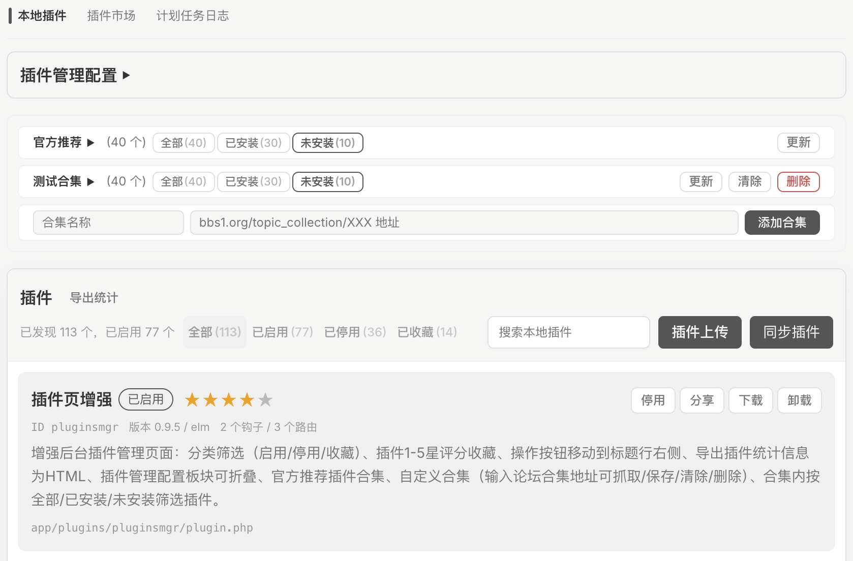Viewport: 853px width, 561px height.
Task: Click 下载 for 插件页增强
Action: tap(751, 400)
